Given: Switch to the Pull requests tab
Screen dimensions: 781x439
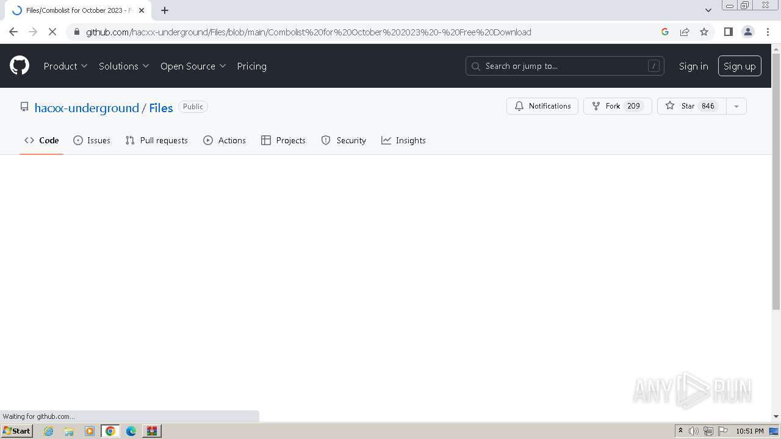Looking at the screenshot, I should pos(156,140).
